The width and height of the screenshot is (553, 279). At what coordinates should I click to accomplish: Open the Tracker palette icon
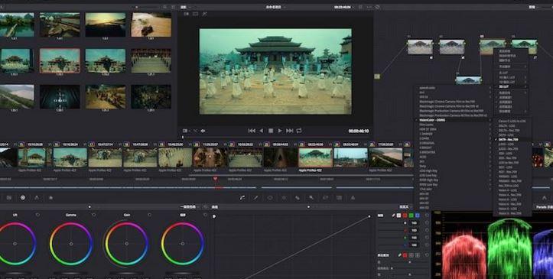[284, 198]
